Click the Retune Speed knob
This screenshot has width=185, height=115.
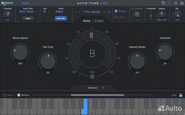pos(20,53)
